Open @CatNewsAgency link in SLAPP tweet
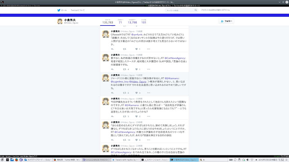This screenshot has width=289, height=162. tap(175, 58)
